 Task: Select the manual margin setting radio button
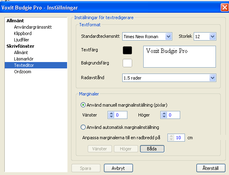coord(83,105)
